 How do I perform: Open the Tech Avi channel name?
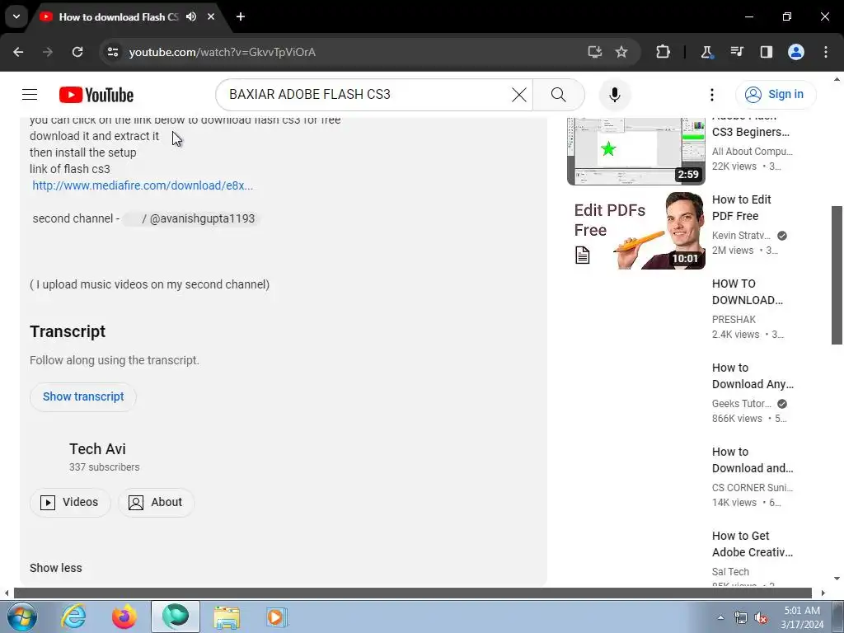(x=97, y=449)
